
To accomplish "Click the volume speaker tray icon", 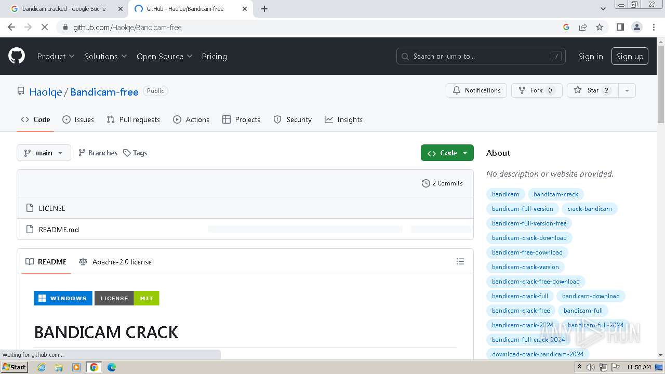I will coord(591,367).
